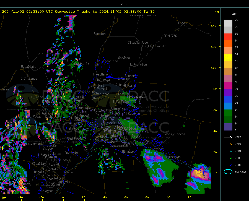Click the 'current' legend label
The height and width of the screenshot is (201, 249).
240,172
